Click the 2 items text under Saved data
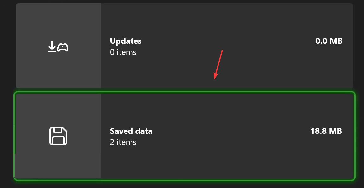Image resolution: width=364 pixels, height=188 pixels. 123,142
